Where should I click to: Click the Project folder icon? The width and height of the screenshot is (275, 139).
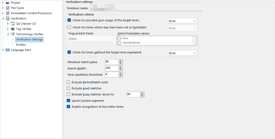click(8, 3)
